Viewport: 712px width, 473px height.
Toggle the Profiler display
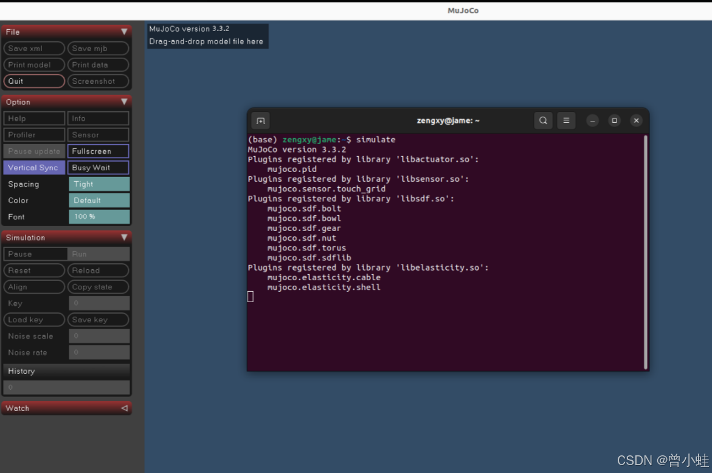tap(34, 135)
